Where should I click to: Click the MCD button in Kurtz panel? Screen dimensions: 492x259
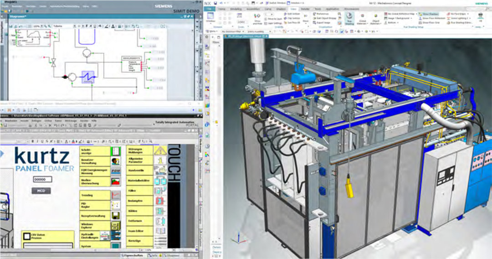tap(41, 191)
